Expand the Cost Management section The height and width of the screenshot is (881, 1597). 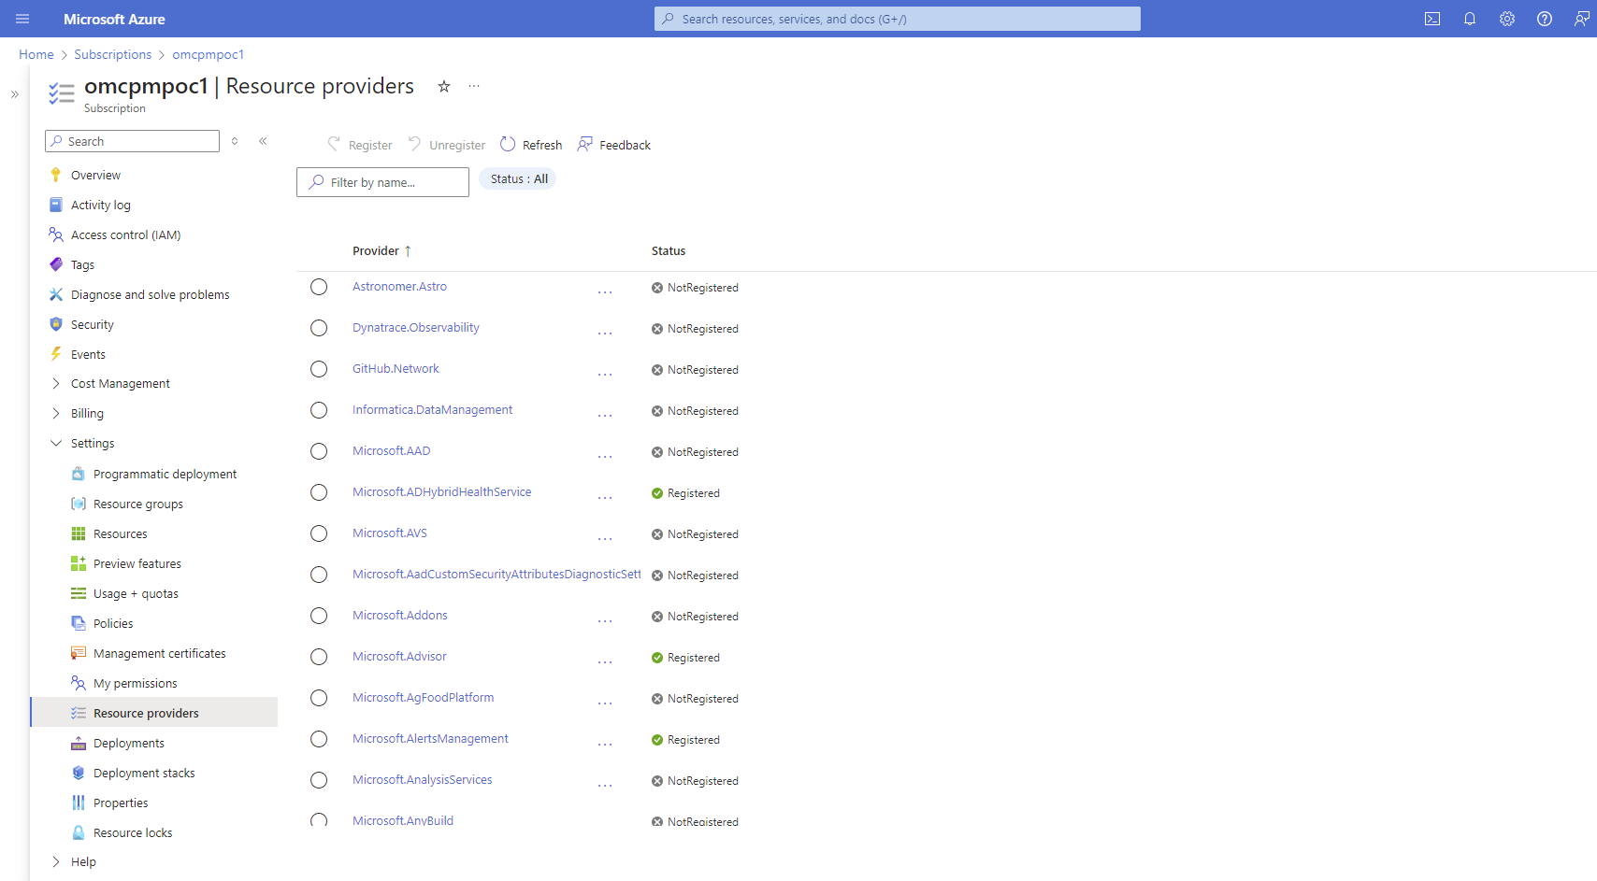pos(56,384)
